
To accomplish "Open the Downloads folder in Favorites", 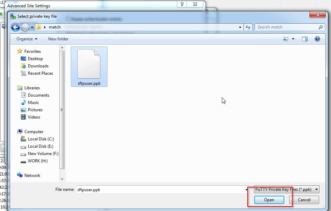I will 38,66.
